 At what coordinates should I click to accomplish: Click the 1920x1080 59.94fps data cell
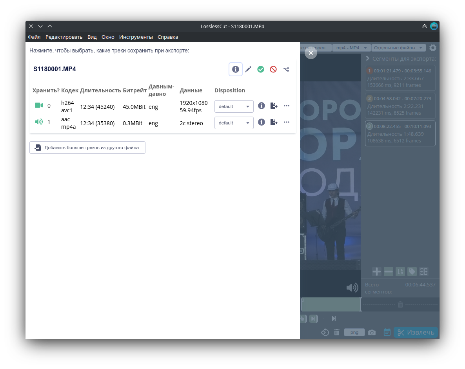(x=194, y=106)
